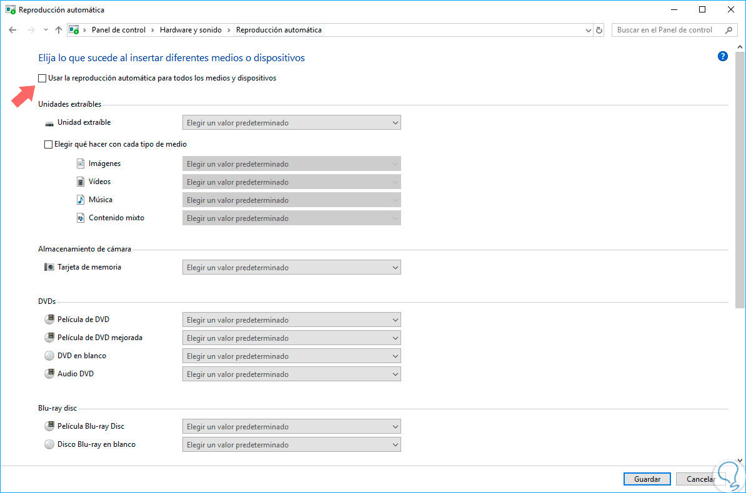Screen dimensions: 746x493
Task: Click the up one level arrow
Action: click(x=59, y=30)
